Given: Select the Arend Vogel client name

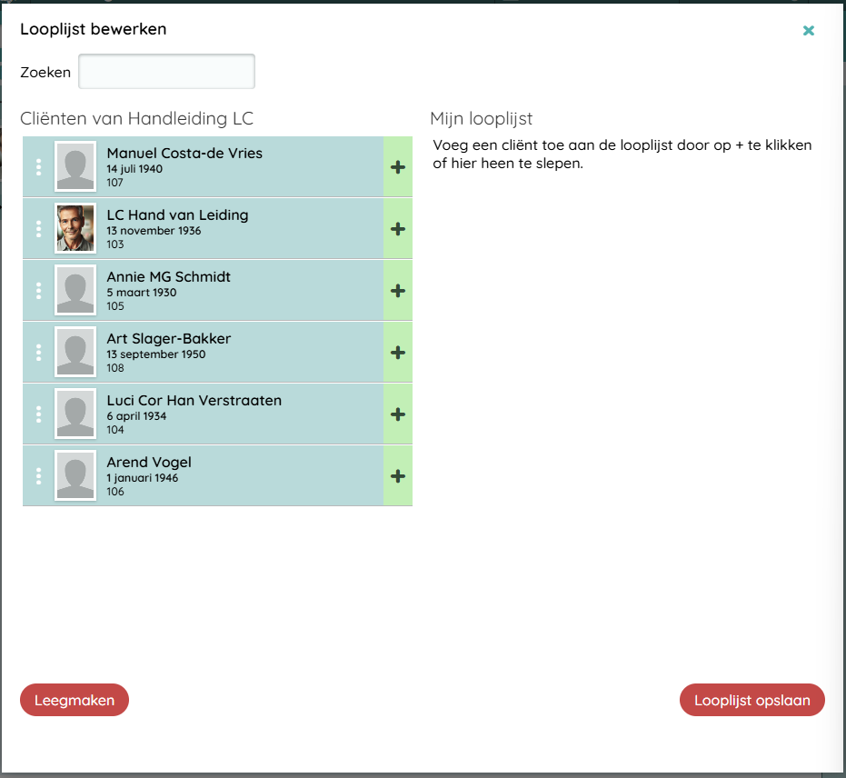Looking at the screenshot, I should (x=149, y=463).
